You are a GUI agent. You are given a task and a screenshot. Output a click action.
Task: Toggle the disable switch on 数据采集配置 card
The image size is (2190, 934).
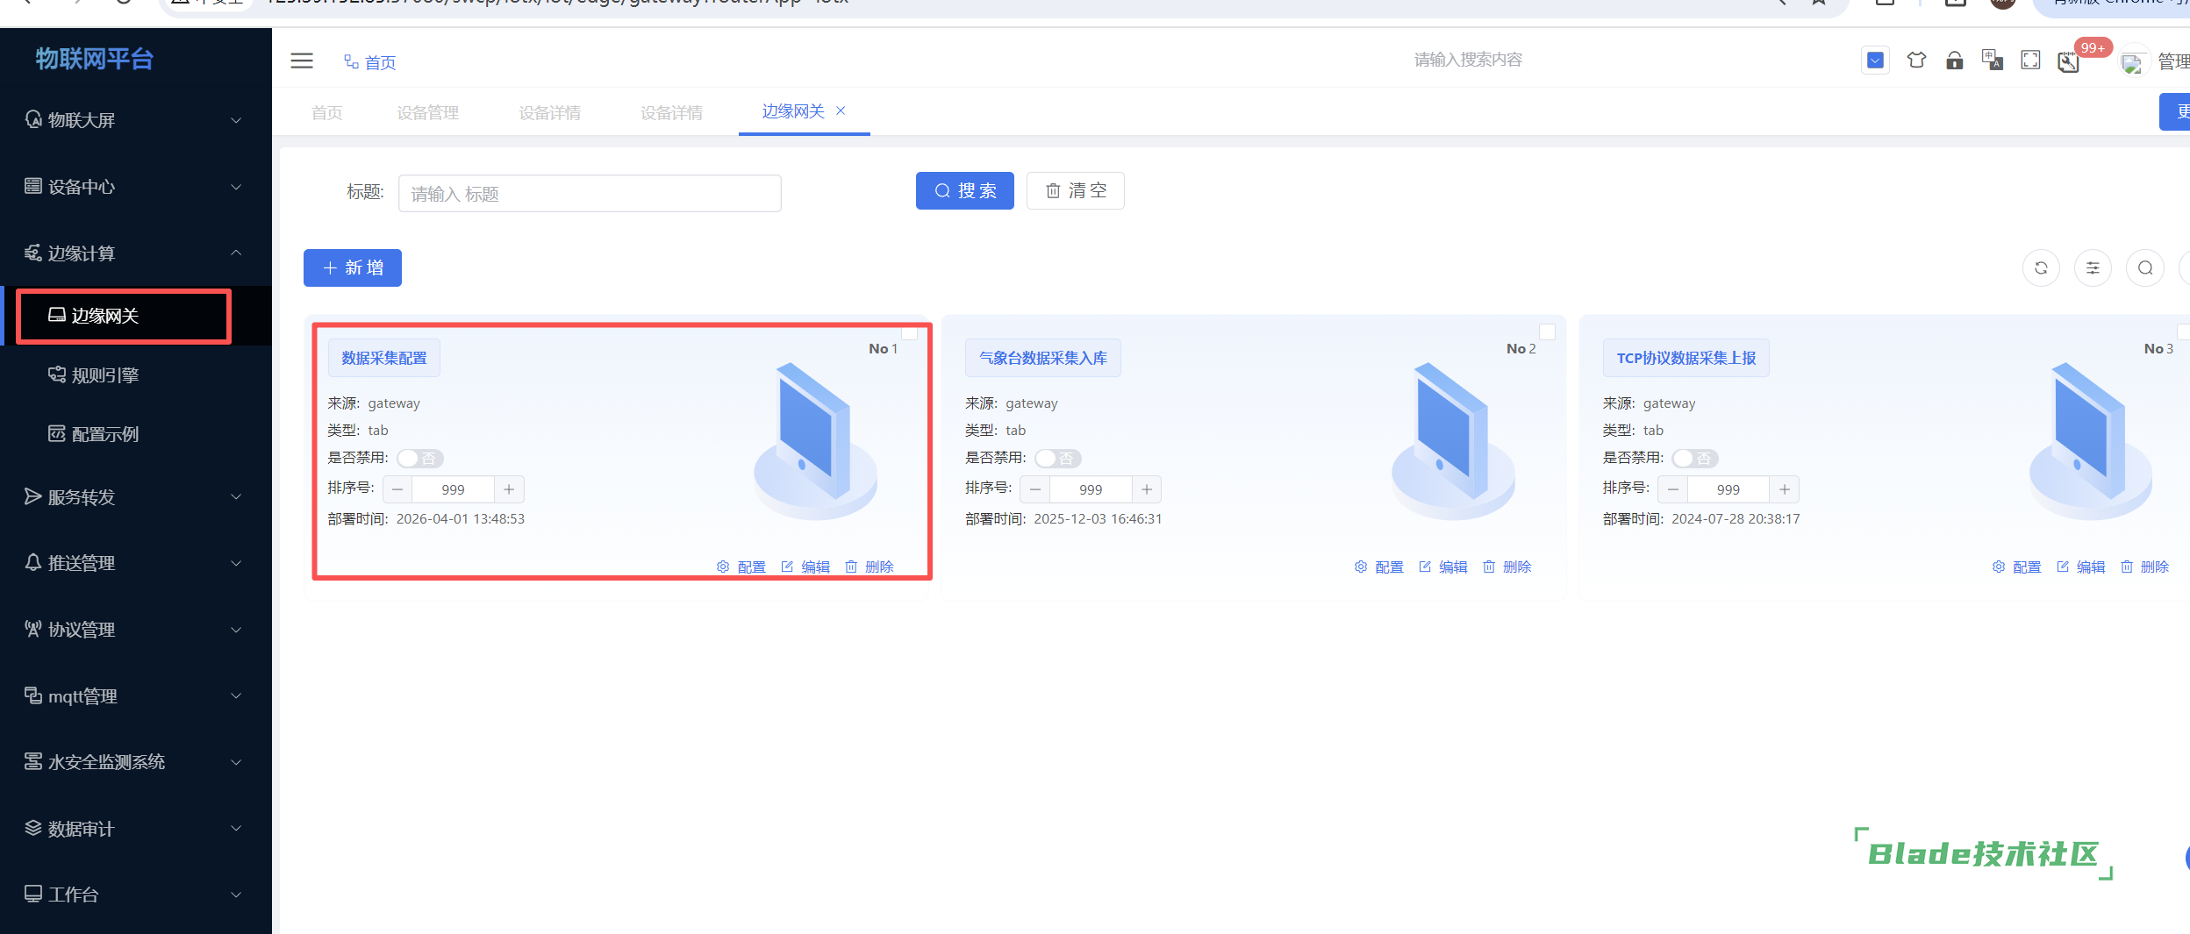coord(419,459)
